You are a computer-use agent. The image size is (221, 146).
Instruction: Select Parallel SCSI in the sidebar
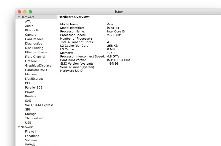coord(34,87)
